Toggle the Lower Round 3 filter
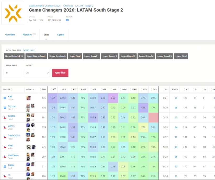The image size is (215, 180). click(x=128, y=56)
